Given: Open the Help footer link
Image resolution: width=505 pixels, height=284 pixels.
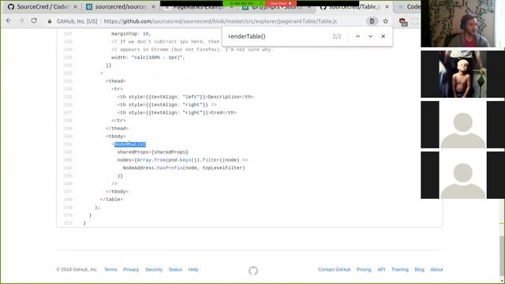Looking at the screenshot, I should click(x=193, y=270).
